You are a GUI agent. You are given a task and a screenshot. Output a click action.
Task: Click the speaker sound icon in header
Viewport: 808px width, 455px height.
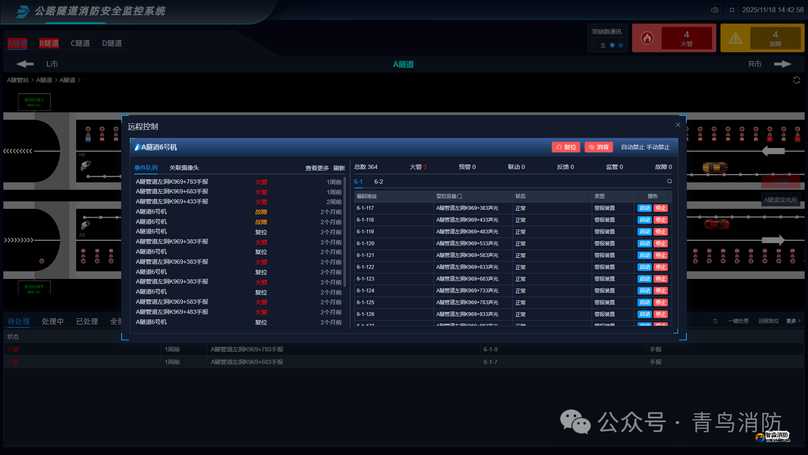(715, 10)
